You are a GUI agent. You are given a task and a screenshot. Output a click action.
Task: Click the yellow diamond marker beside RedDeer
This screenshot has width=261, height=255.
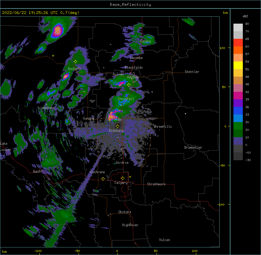tap(129, 85)
